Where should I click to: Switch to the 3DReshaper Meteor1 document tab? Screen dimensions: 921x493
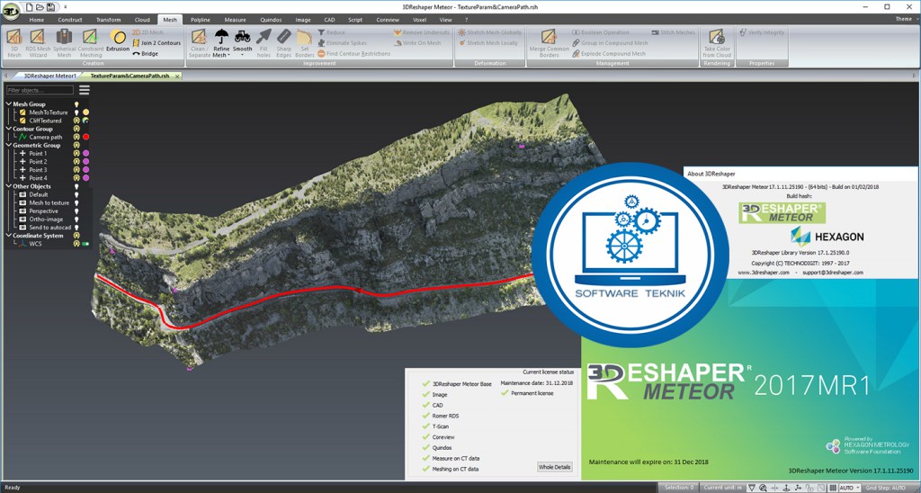(x=49, y=76)
